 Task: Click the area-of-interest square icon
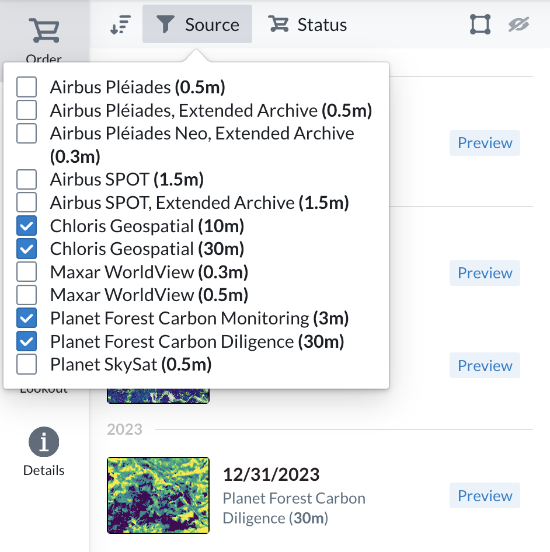point(481,25)
